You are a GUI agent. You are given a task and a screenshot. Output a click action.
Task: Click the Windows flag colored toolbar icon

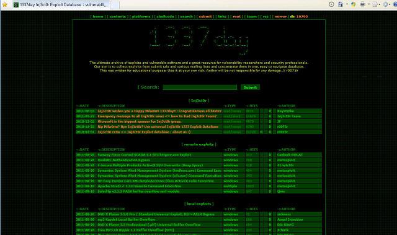(x=353, y=4)
